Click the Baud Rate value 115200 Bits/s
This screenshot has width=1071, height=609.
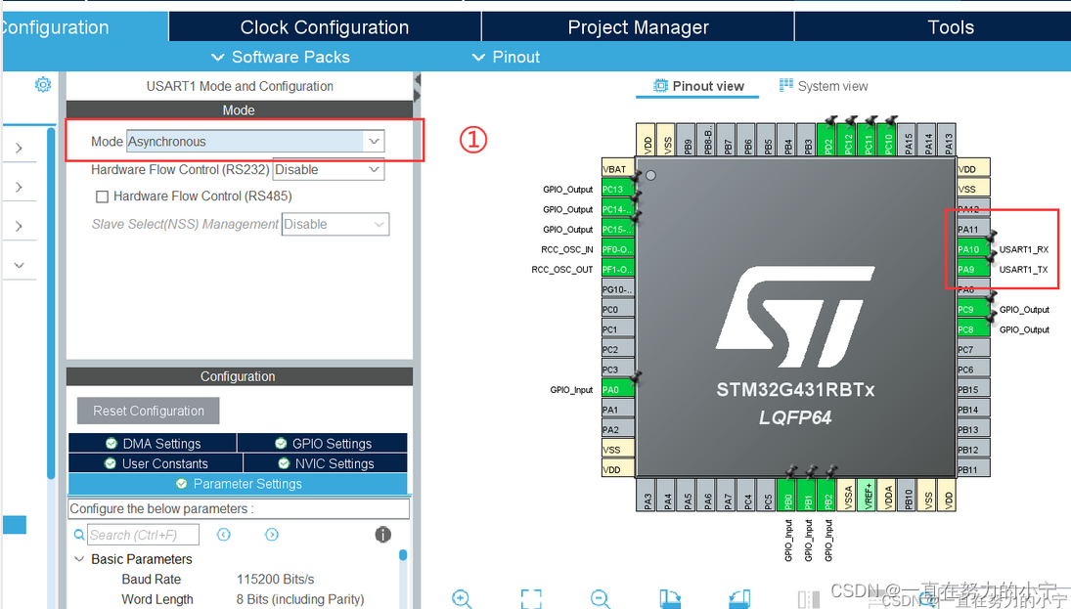[275, 579]
